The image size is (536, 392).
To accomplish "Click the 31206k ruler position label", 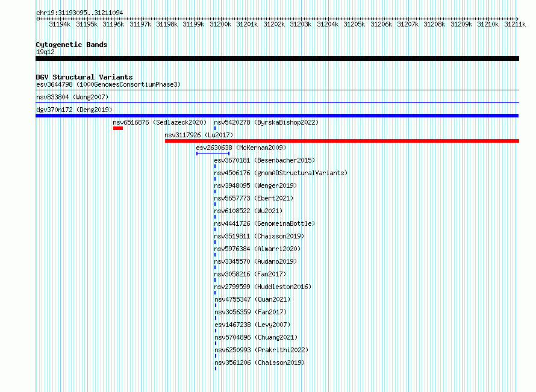I will click(381, 24).
